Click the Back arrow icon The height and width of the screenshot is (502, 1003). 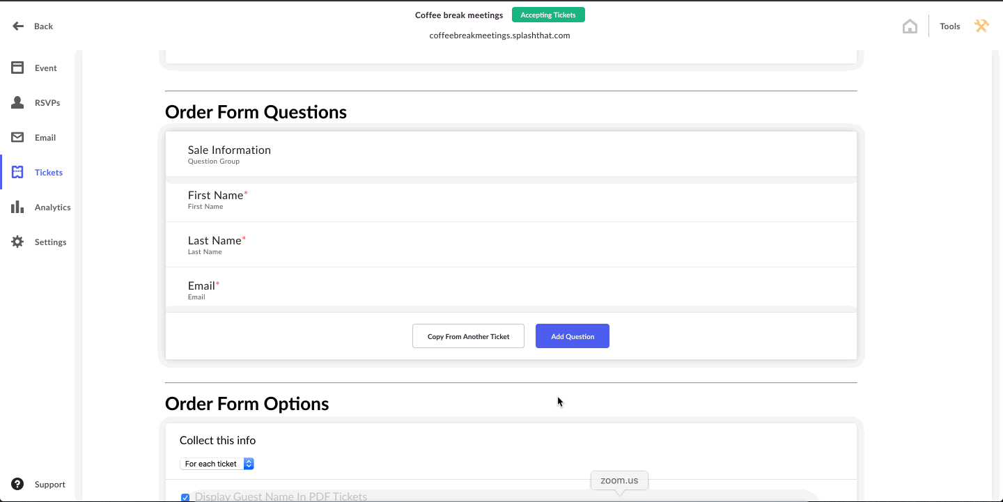18,26
